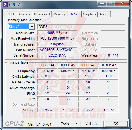Viewport: 132px width, 130px height.
Task: Open the CPU tab
Action: pyautogui.click(x=10, y=14)
